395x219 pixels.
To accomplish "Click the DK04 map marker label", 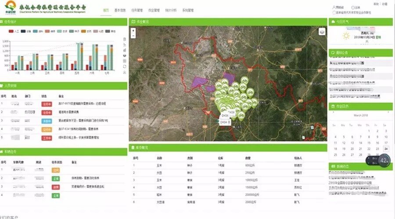I will (225, 122).
